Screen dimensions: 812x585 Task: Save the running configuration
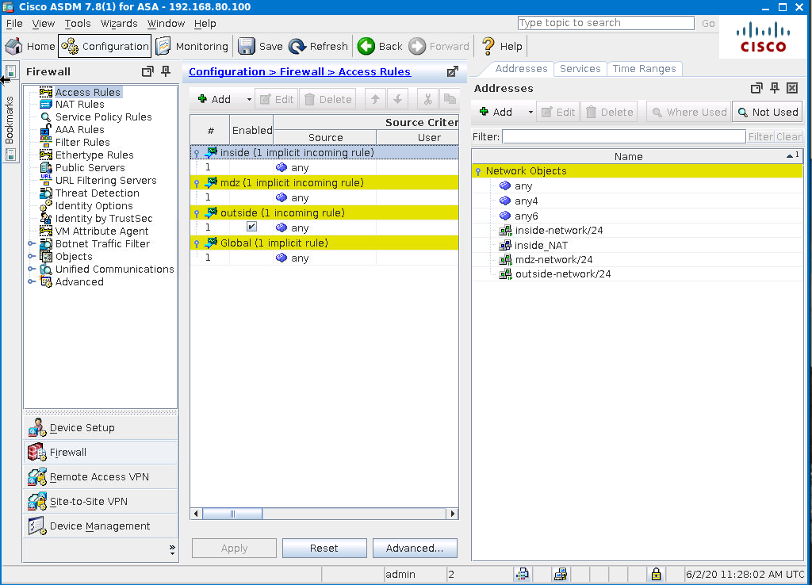260,46
